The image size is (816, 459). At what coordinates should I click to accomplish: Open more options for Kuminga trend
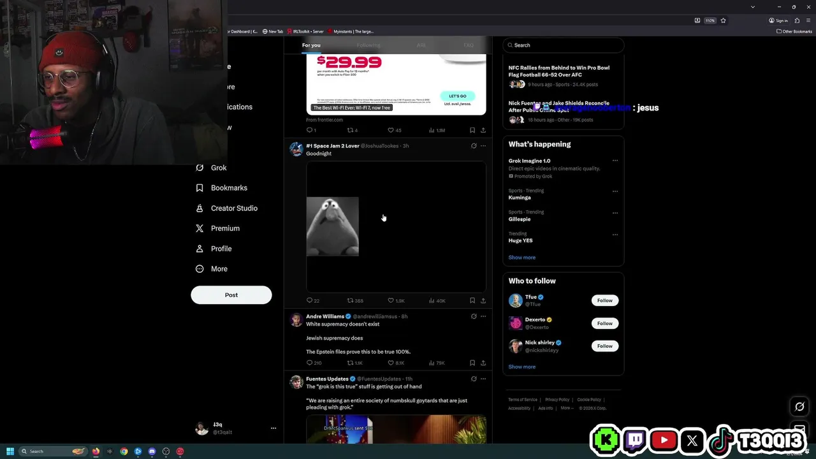(615, 191)
